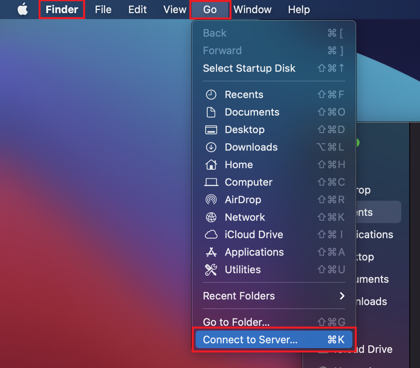Click the Recents clock icon
The width and height of the screenshot is (420, 368).
tap(211, 94)
